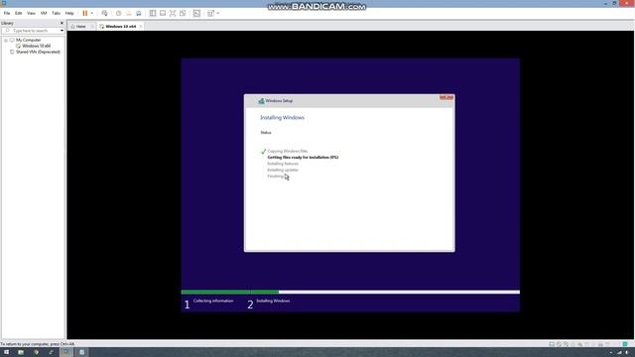The width and height of the screenshot is (635, 357).
Task: Open the Tabs menu
Action: point(56,13)
